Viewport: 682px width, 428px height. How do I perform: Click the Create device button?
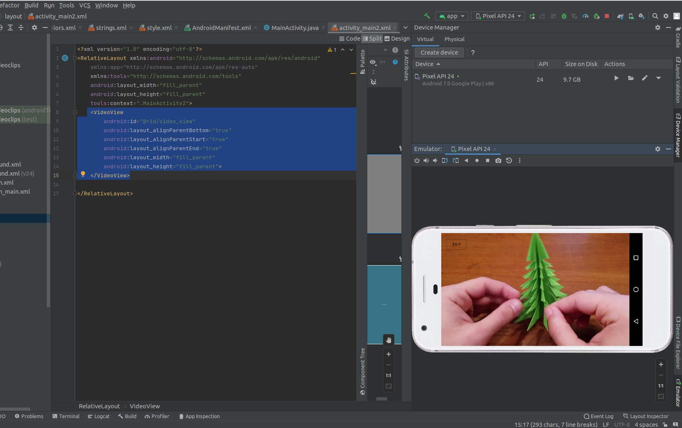tap(439, 53)
